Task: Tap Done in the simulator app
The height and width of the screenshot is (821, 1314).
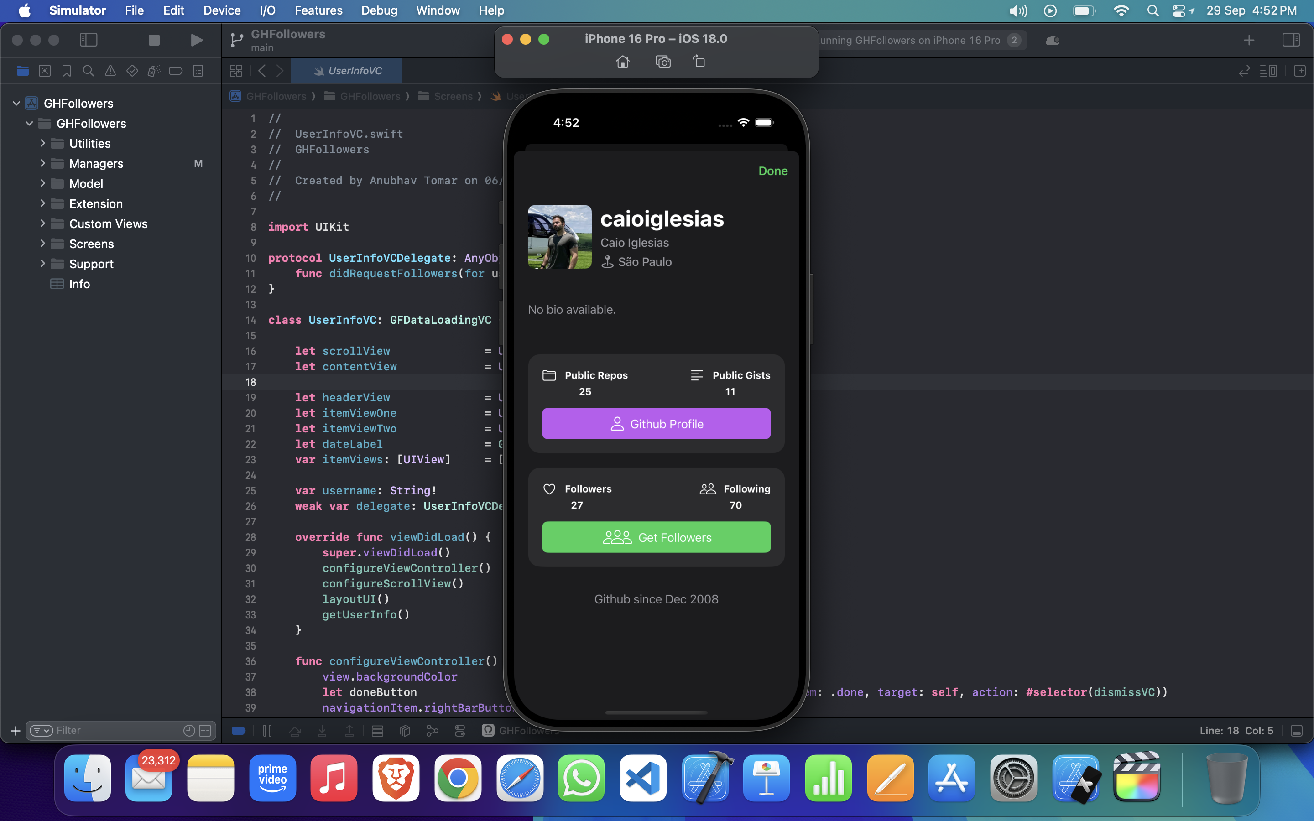Action: [772, 171]
